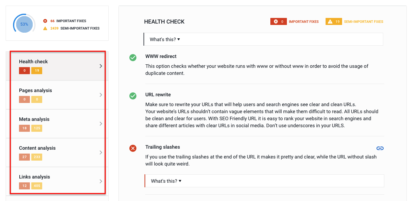Image resolution: width=411 pixels, height=201 pixels.
Task: Click the red error icon beside Trailing slashes
Action: (133, 148)
